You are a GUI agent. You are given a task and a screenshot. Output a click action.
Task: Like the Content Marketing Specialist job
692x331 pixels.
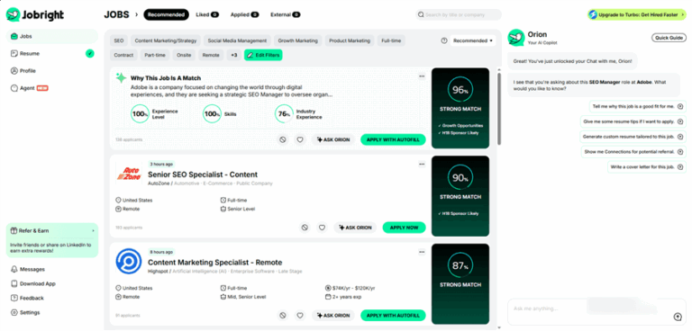point(300,315)
